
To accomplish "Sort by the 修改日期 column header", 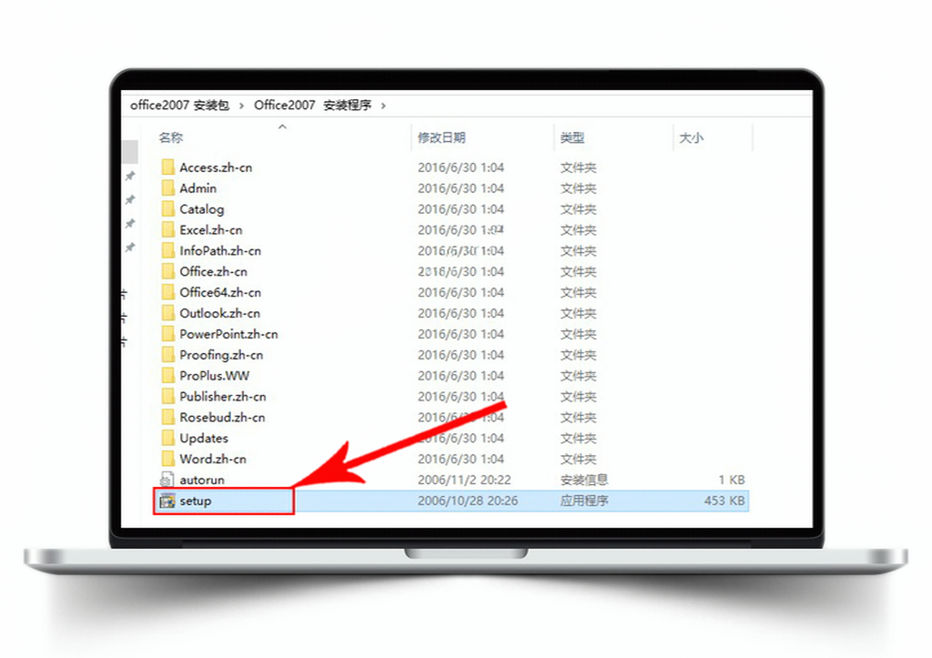I will [441, 138].
